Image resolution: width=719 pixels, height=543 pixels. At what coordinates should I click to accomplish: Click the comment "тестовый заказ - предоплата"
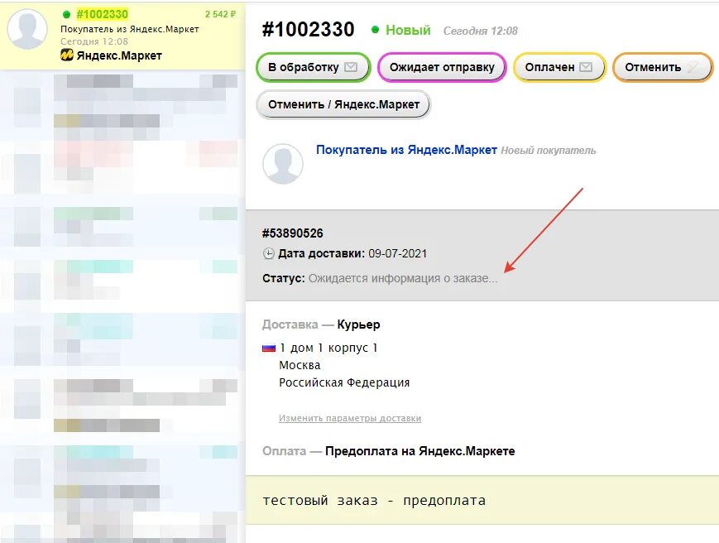pos(374,500)
